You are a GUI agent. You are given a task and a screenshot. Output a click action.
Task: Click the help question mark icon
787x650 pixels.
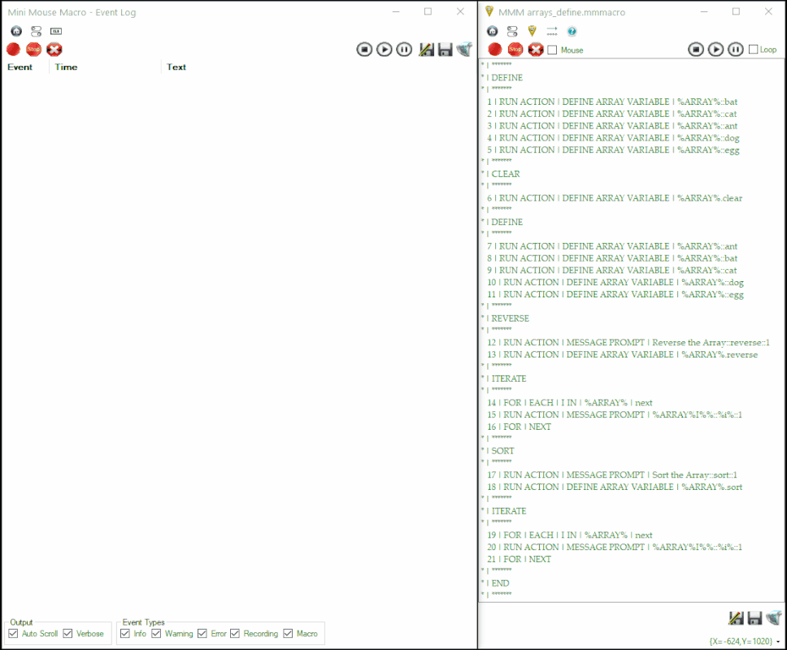tap(572, 32)
